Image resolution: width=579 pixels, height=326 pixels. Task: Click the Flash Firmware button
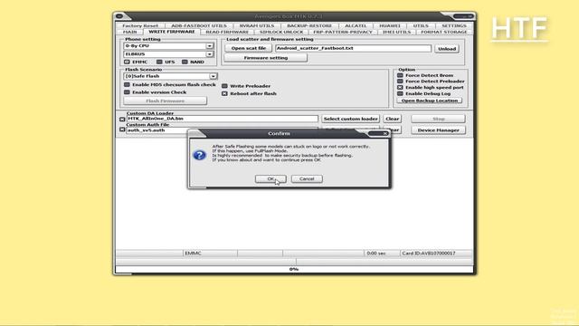point(165,101)
